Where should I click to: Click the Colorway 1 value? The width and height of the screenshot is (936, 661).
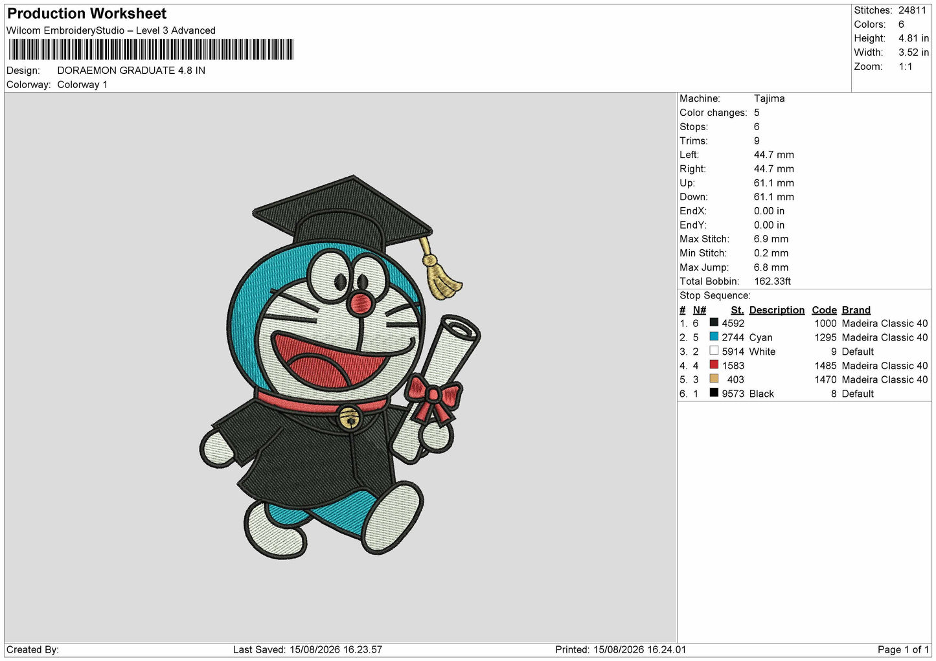(x=82, y=85)
